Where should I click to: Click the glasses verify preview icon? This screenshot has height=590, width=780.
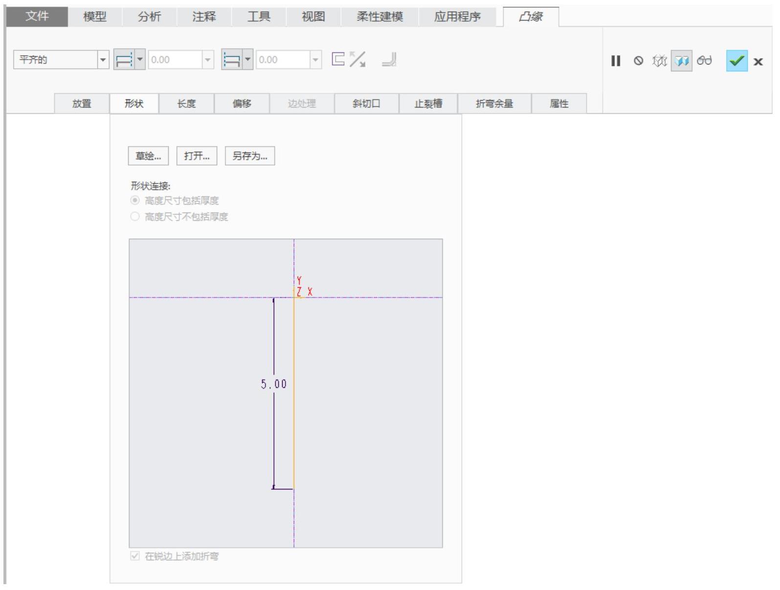pos(704,61)
